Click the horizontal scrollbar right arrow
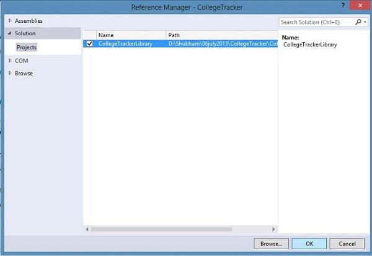The image size is (372, 256). (273, 229)
